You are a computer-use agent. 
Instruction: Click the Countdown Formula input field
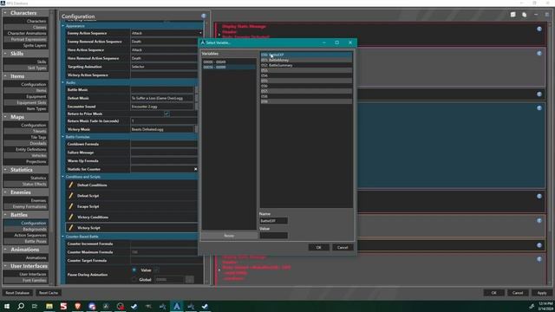click(x=164, y=144)
